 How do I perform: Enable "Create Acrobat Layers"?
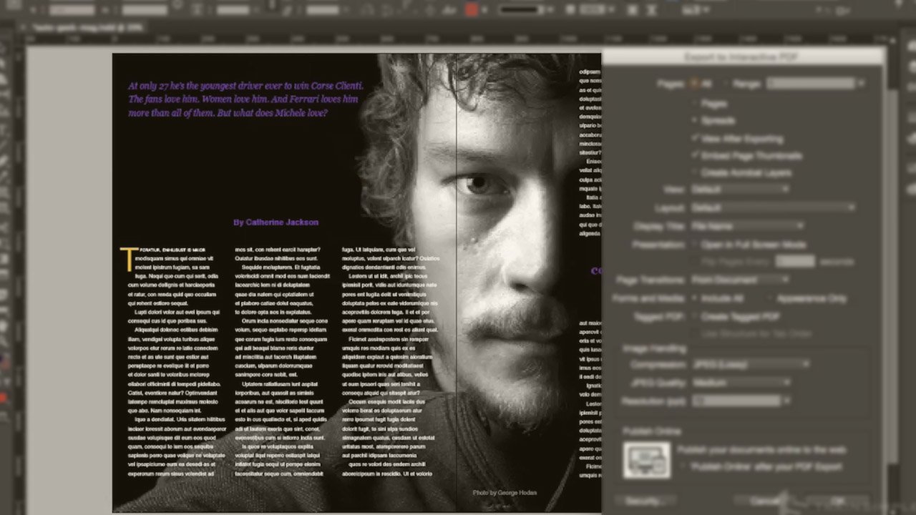(x=694, y=172)
